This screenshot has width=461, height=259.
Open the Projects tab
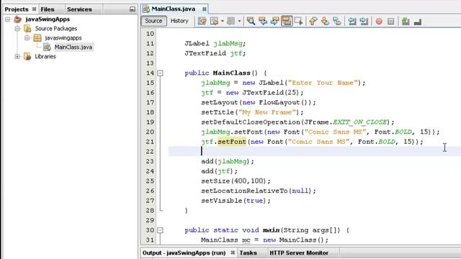pyautogui.click(x=17, y=9)
